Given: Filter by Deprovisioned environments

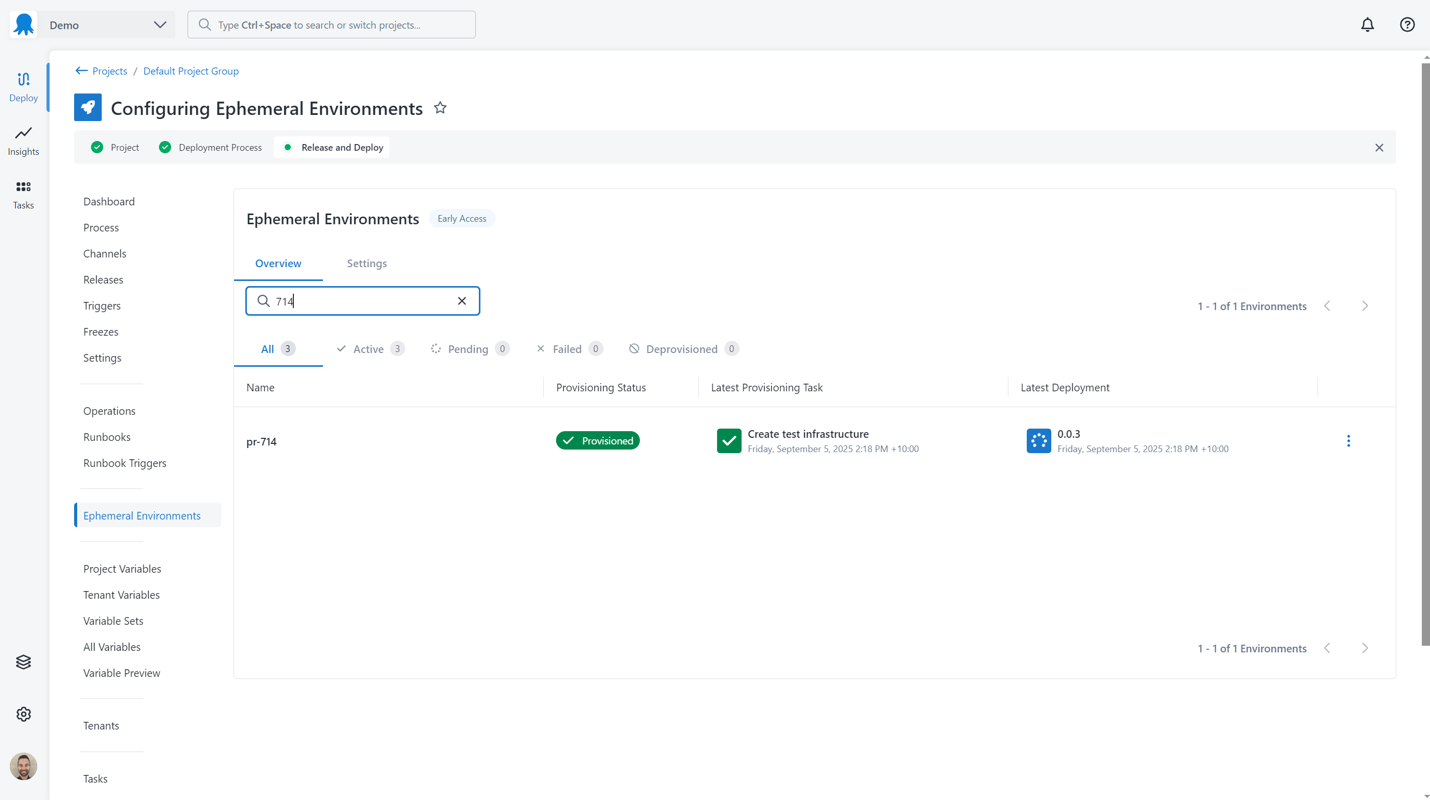Looking at the screenshot, I should [684, 349].
